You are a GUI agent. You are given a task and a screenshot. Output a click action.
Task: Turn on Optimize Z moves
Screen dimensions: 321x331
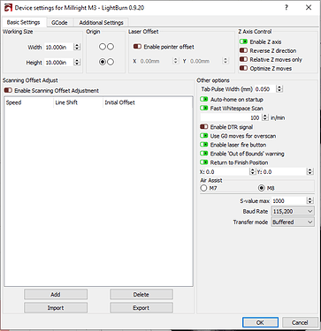point(243,68)
